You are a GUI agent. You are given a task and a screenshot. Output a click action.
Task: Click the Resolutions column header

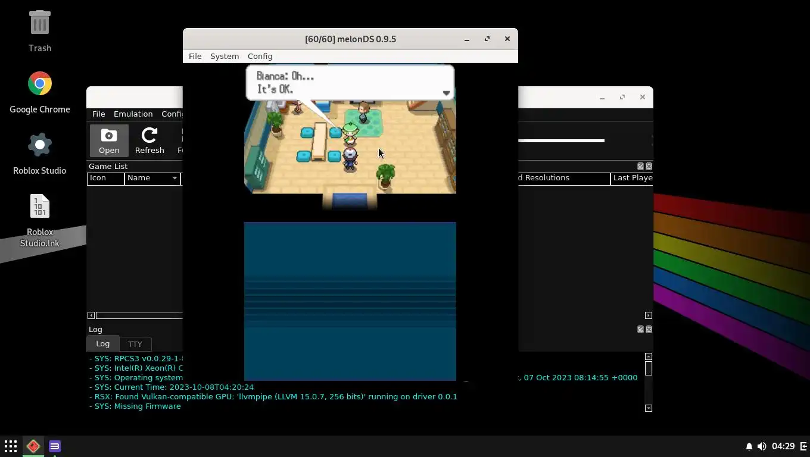564,178
